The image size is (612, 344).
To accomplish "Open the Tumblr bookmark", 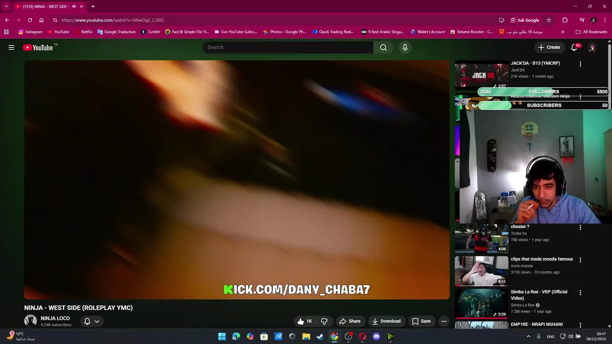I will (151, 32).
